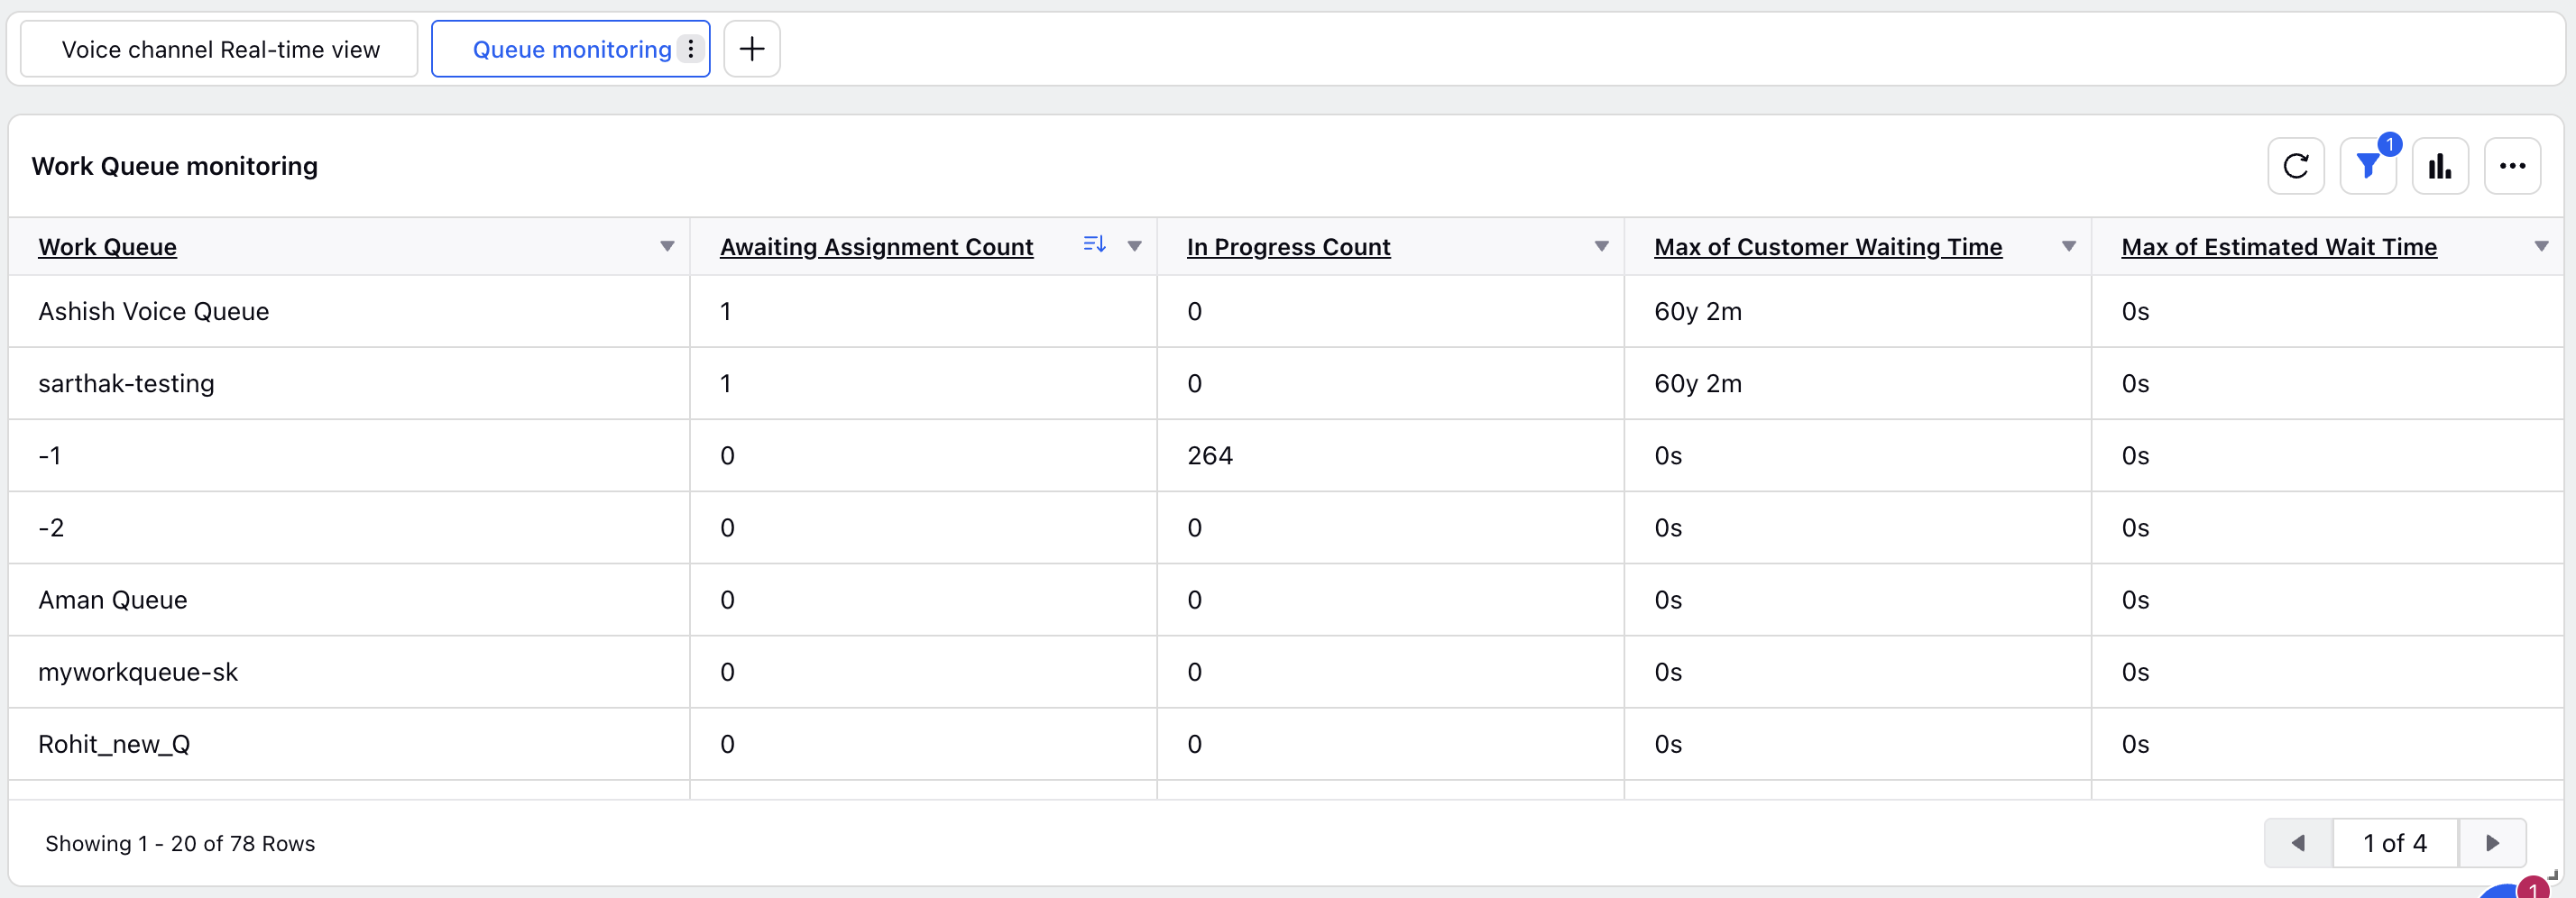Image resolution: width=2576 pixels, height=898 pixels.
Task: Switch to bar chart visualization icon
Action: tap(2440, 166)
